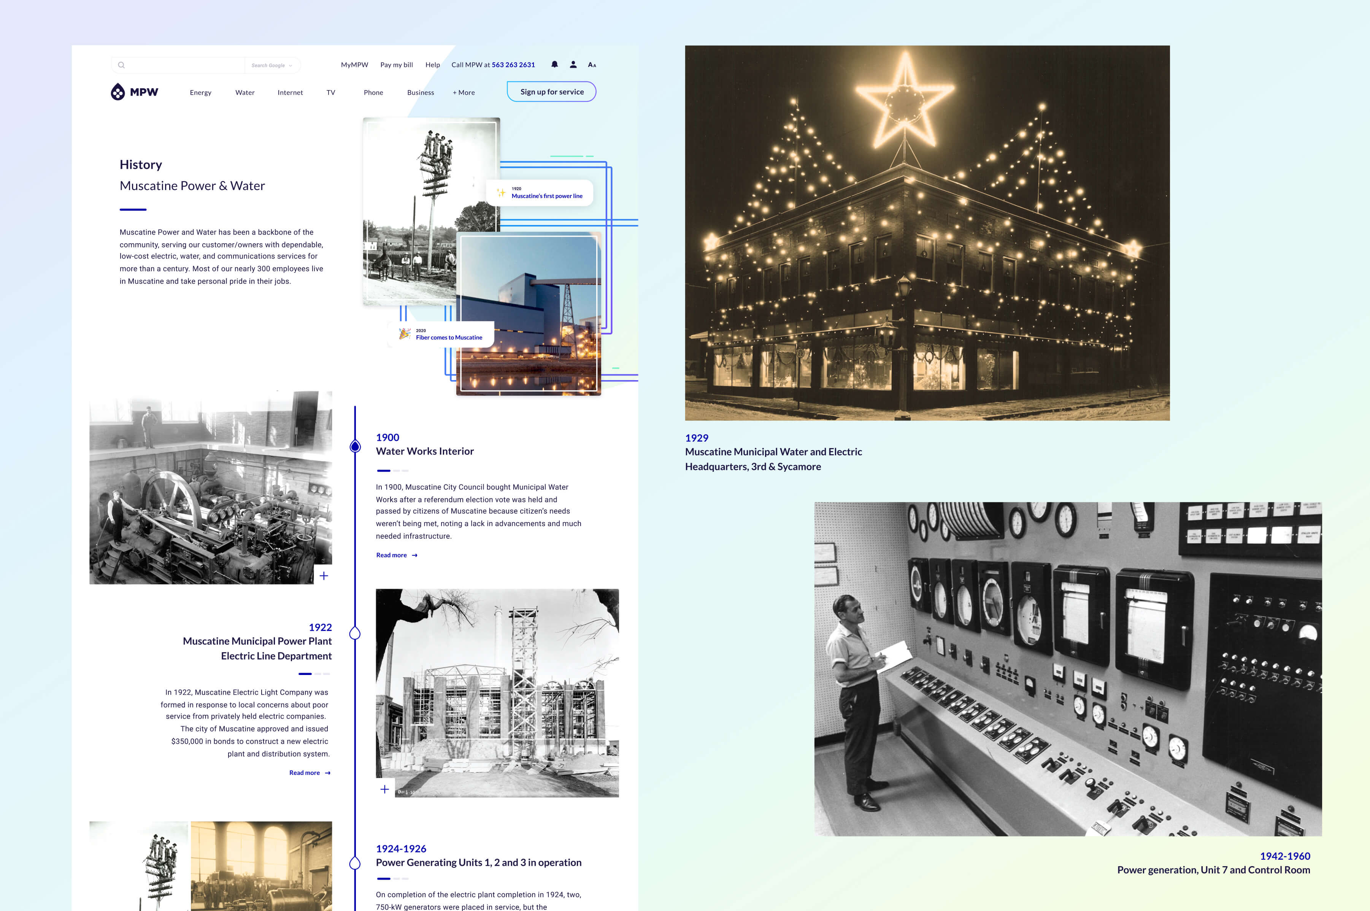The height and width of the screenshot is (911, 1370).
Task: Expand the + More navigation menu
Action: [x=464, y=92]
